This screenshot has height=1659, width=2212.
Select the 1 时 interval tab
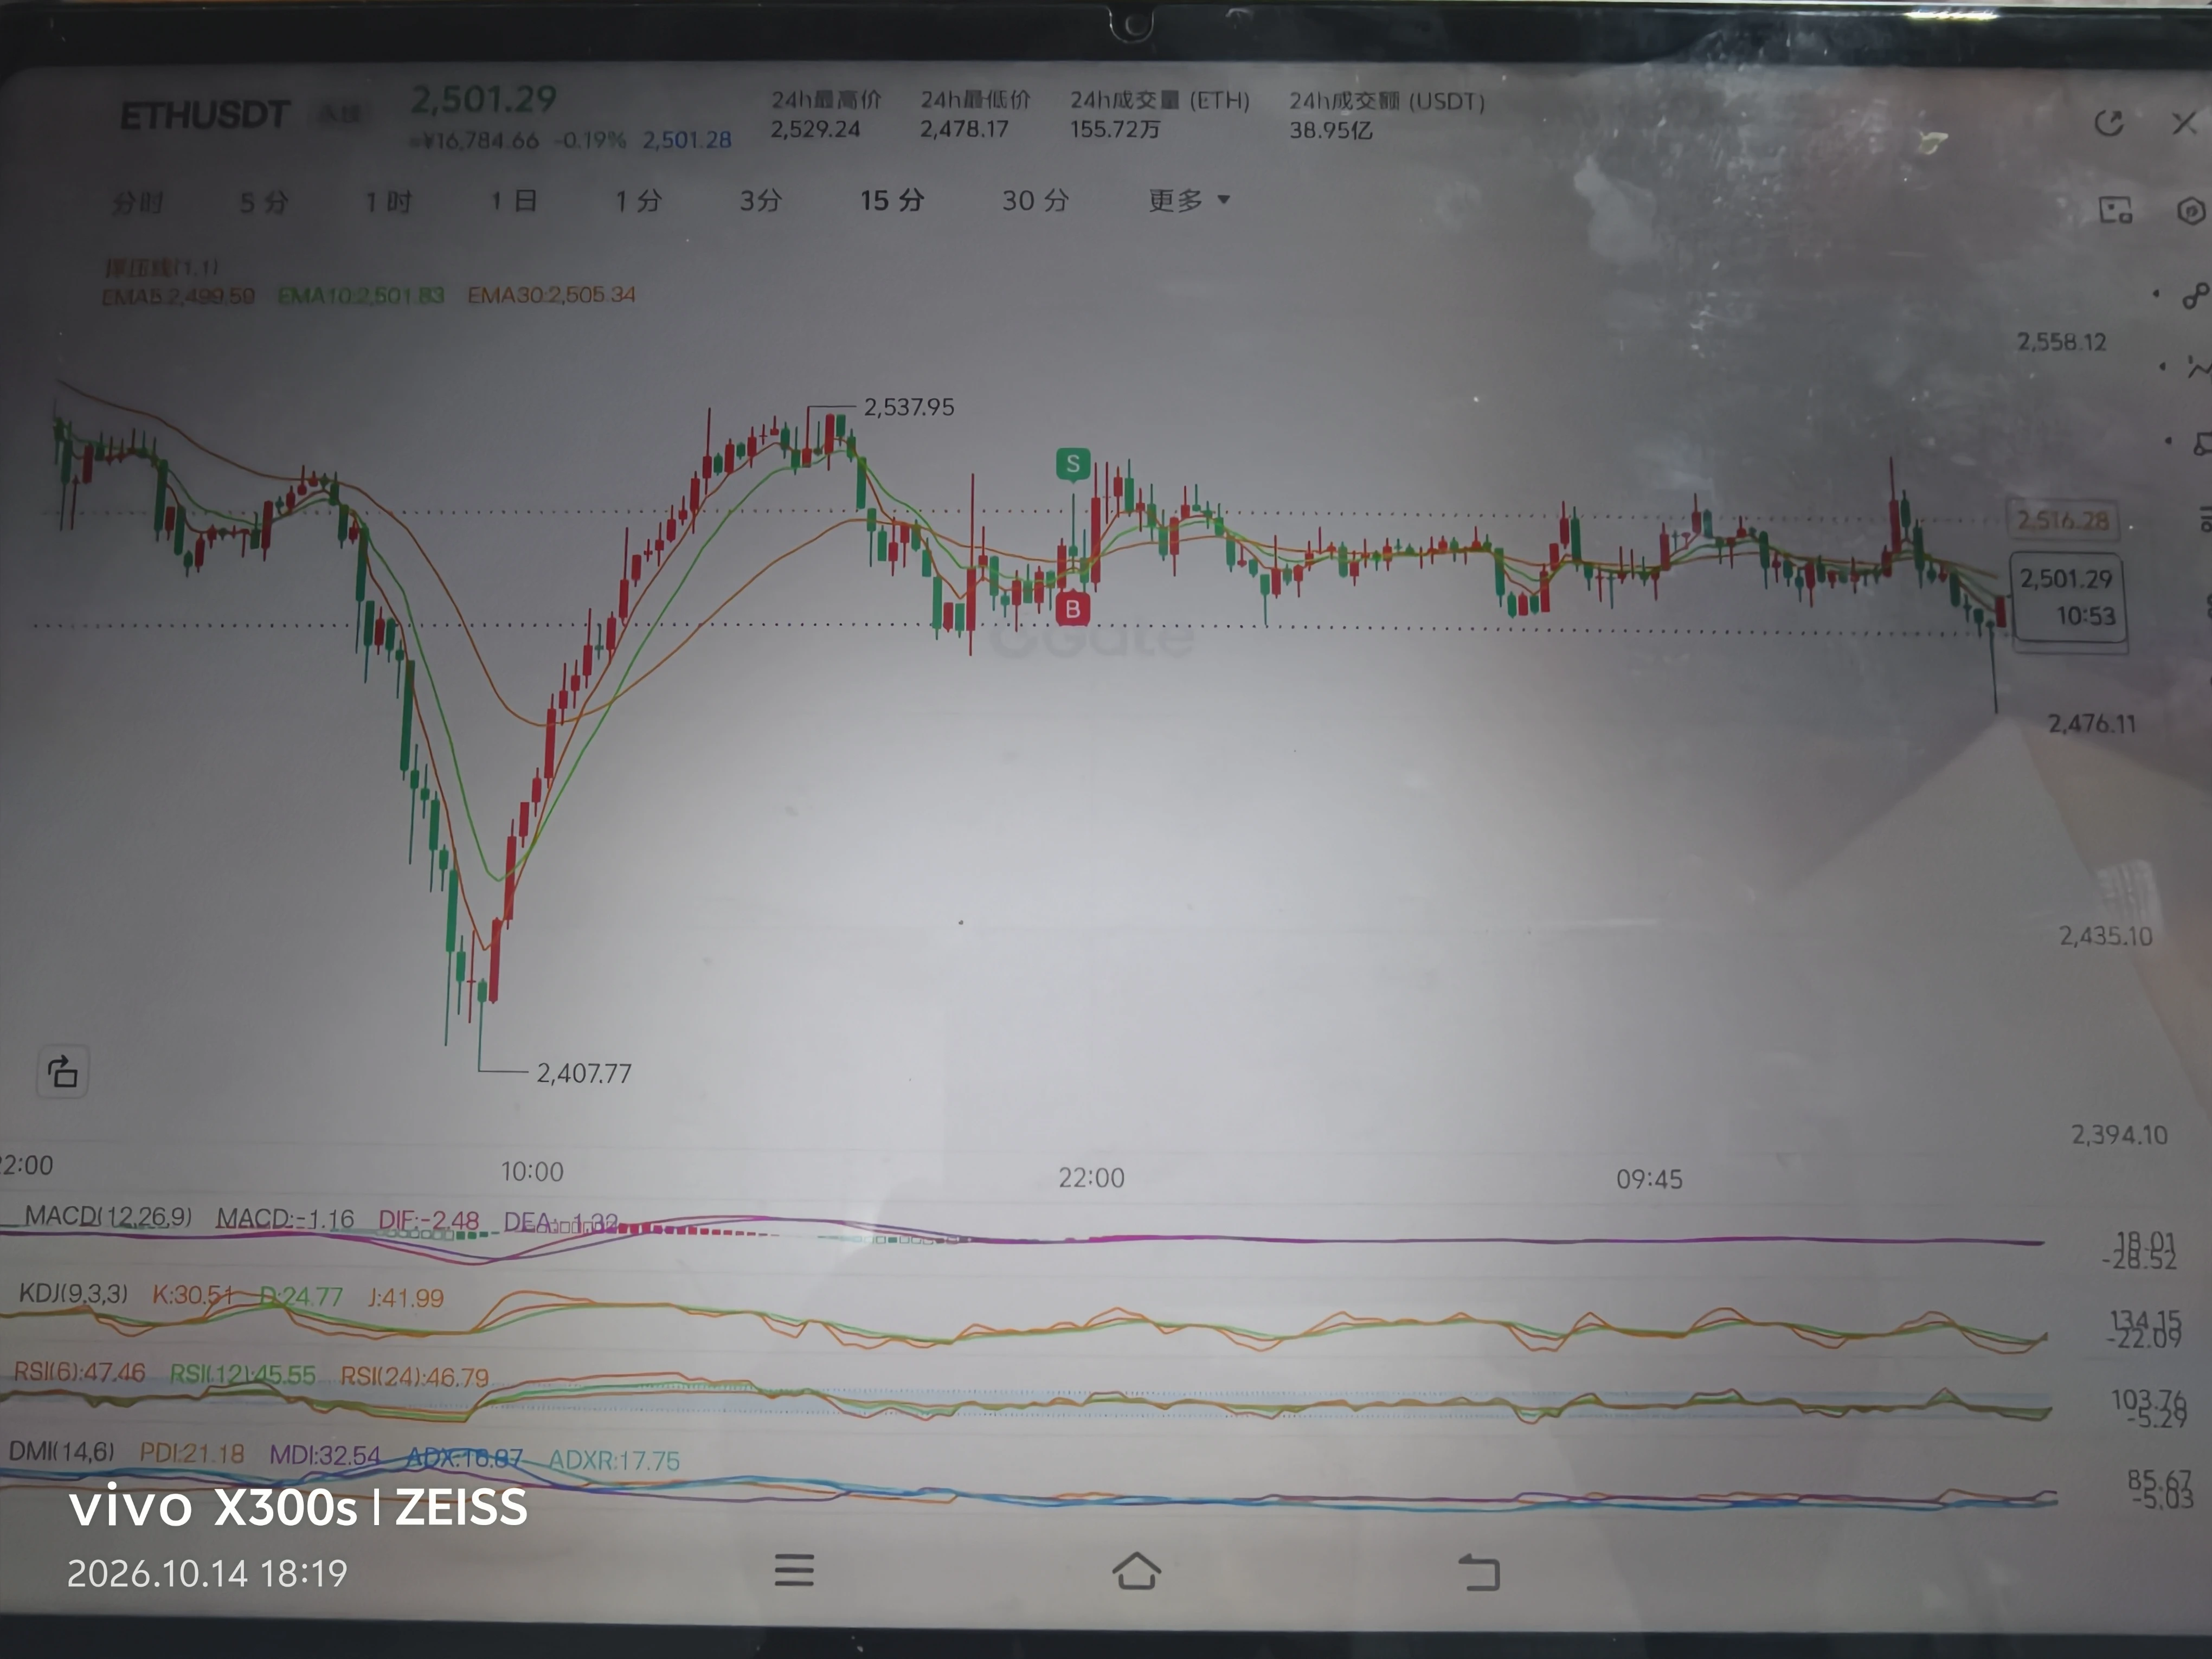(x=388, y=202)
